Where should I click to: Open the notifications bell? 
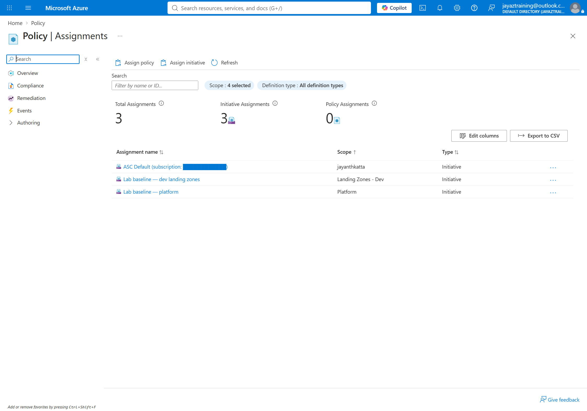[x=440, y=8]
